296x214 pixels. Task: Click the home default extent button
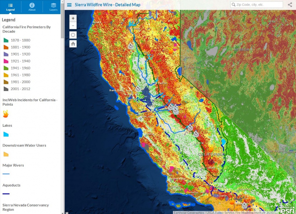73,44
